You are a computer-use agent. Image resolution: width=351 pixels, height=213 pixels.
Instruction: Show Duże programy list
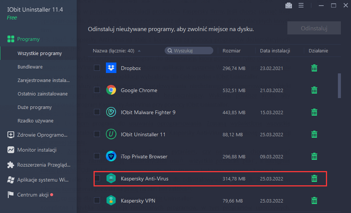coord(34,107)
